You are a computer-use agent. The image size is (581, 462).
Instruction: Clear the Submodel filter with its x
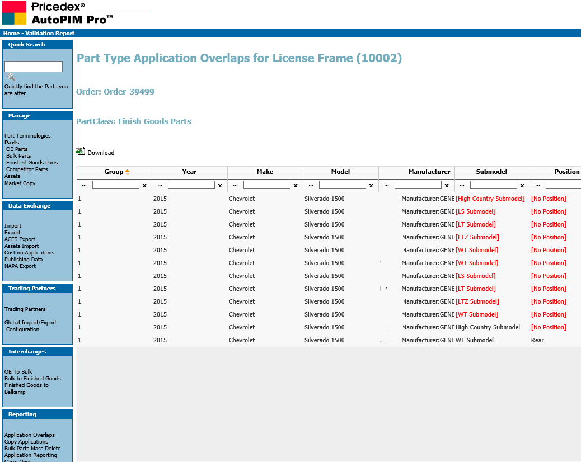click(522, 186)
